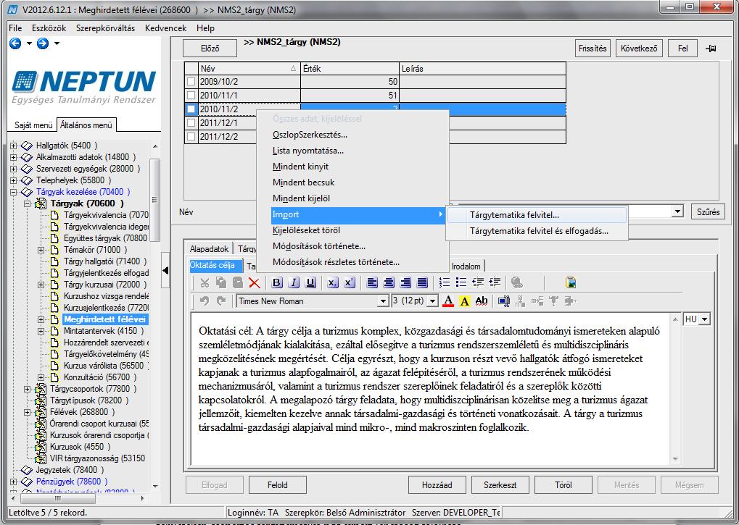Image resolution: width=739 pixels, height=525 pixels.
Task: Insert a bulleted list
Action: tap(461, 282)
